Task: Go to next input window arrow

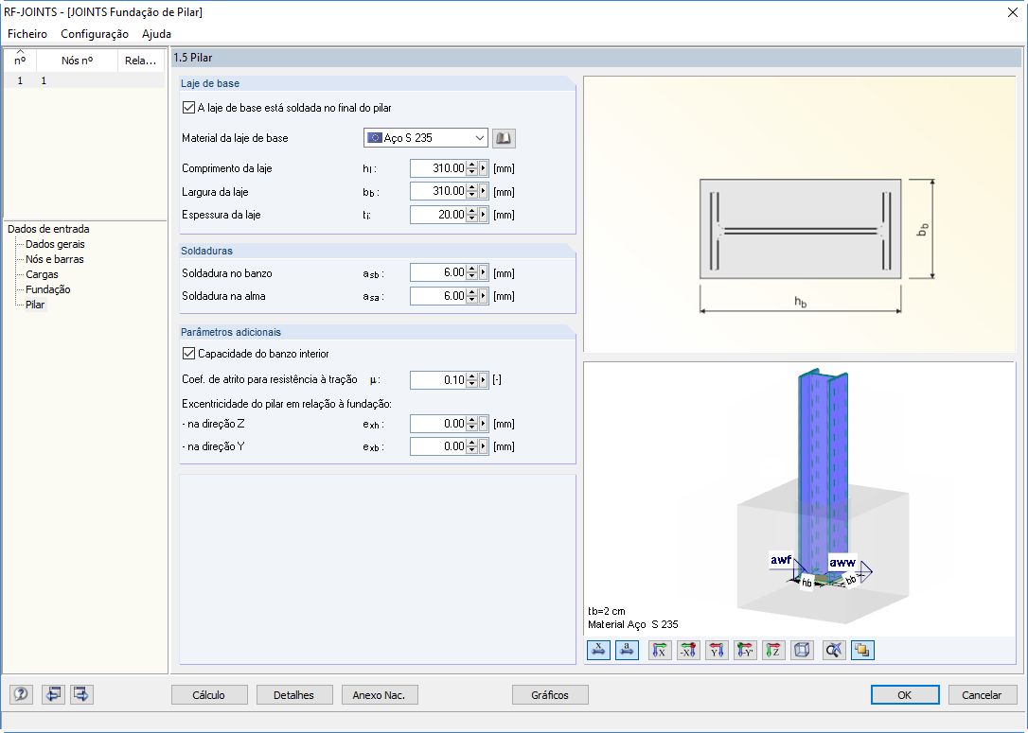Action: point(81,694)
